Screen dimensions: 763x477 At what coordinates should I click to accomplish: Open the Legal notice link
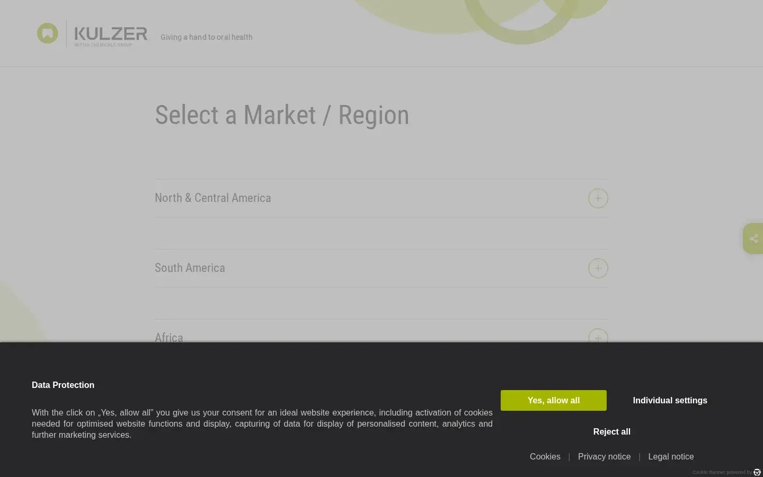coord(671,456)
